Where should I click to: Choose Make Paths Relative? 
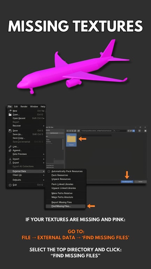click(x=66, y=193)
